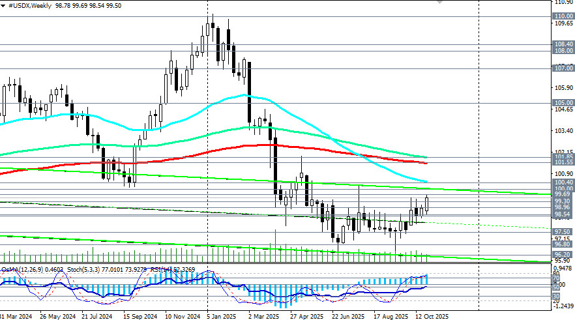
Task: Select the 107.00 price level label
Action: [563, 68]
